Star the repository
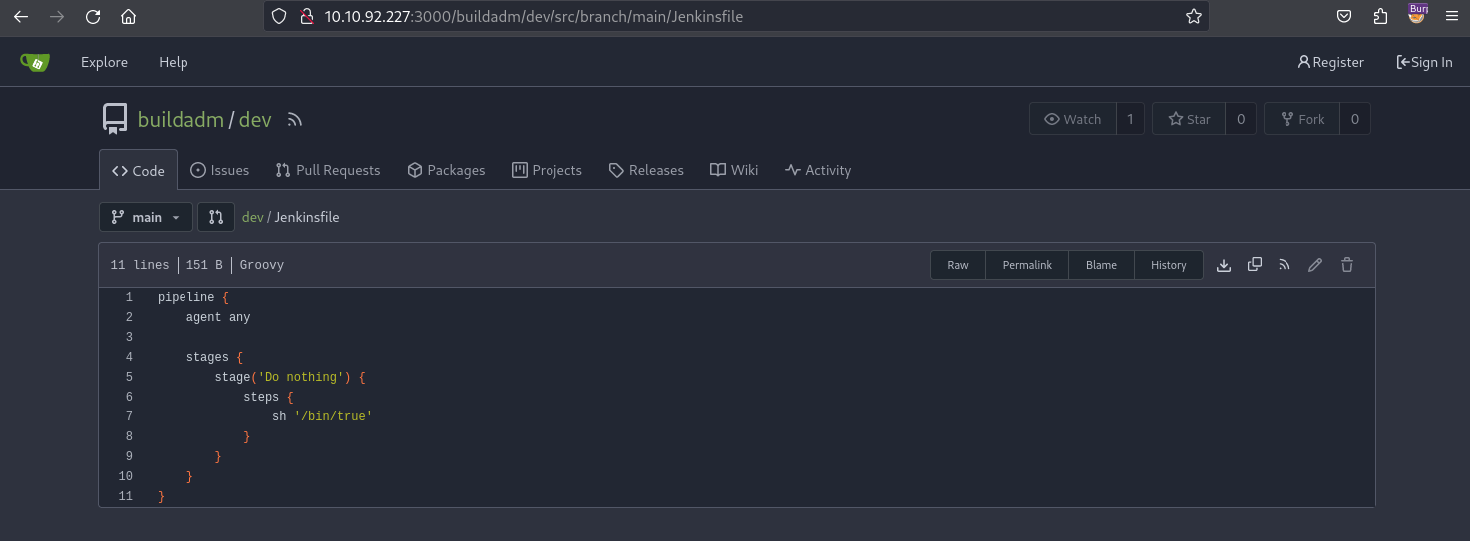 click(x=1188, y=119)
